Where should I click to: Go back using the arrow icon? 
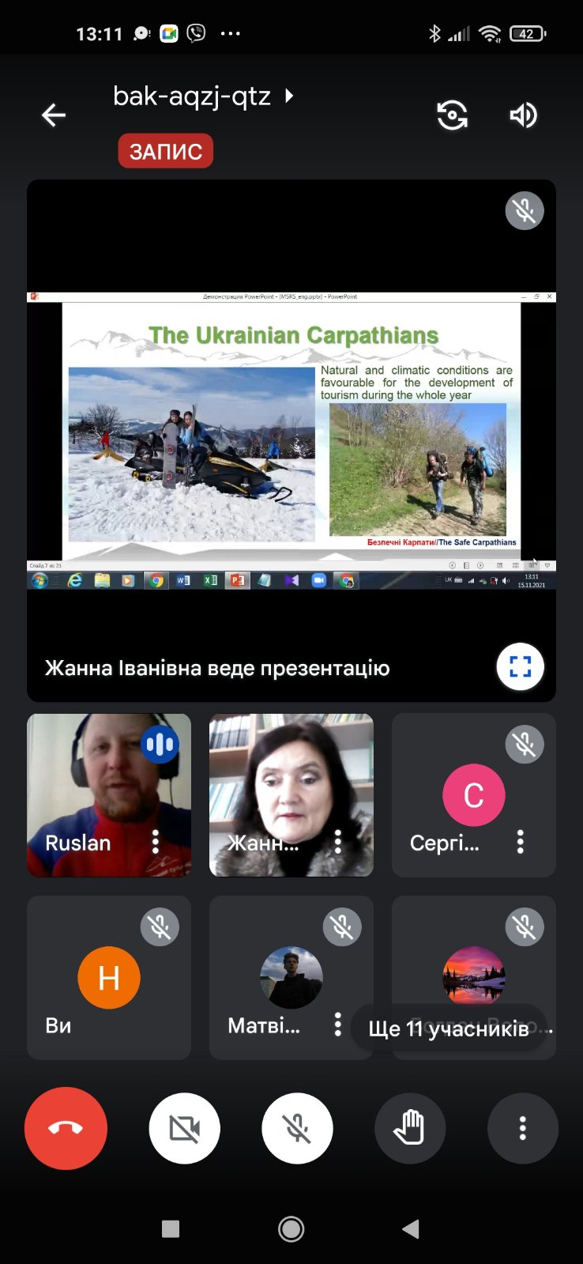click(x=54, y=115)
